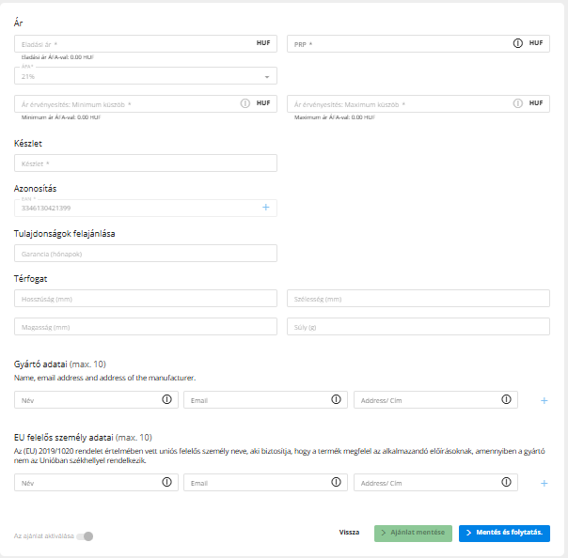Click the 'Mentés és folytatás' button
Viewport: 568px width, 558px height.
pyautogui.click(x=504, y=533)
